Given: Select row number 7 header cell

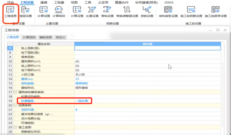Looking at the screenshot, I should click(x=10, y=48).
